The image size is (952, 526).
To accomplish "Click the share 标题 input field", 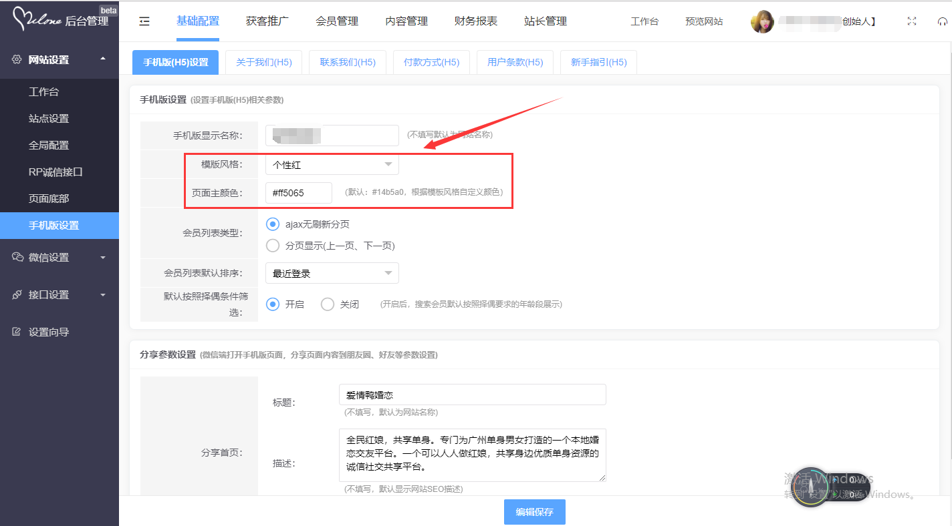I will point(472,394).
